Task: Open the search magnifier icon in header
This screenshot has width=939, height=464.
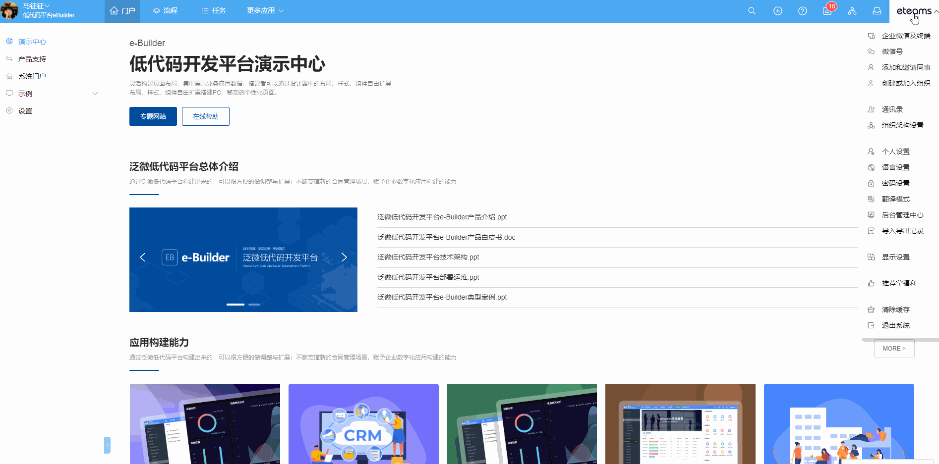Action: point(752,11)
